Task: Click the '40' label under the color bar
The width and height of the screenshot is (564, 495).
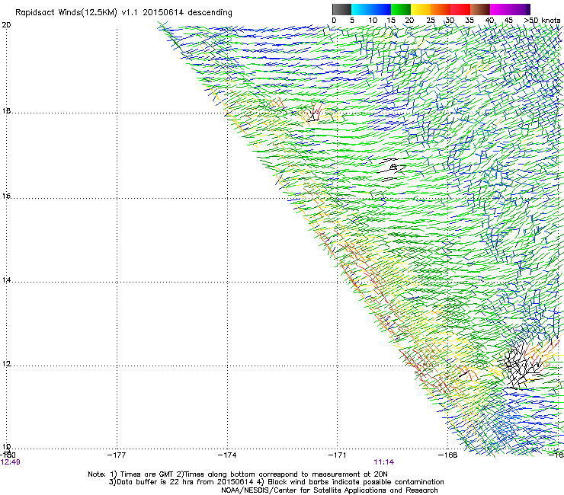Action: tap(489, 21)
